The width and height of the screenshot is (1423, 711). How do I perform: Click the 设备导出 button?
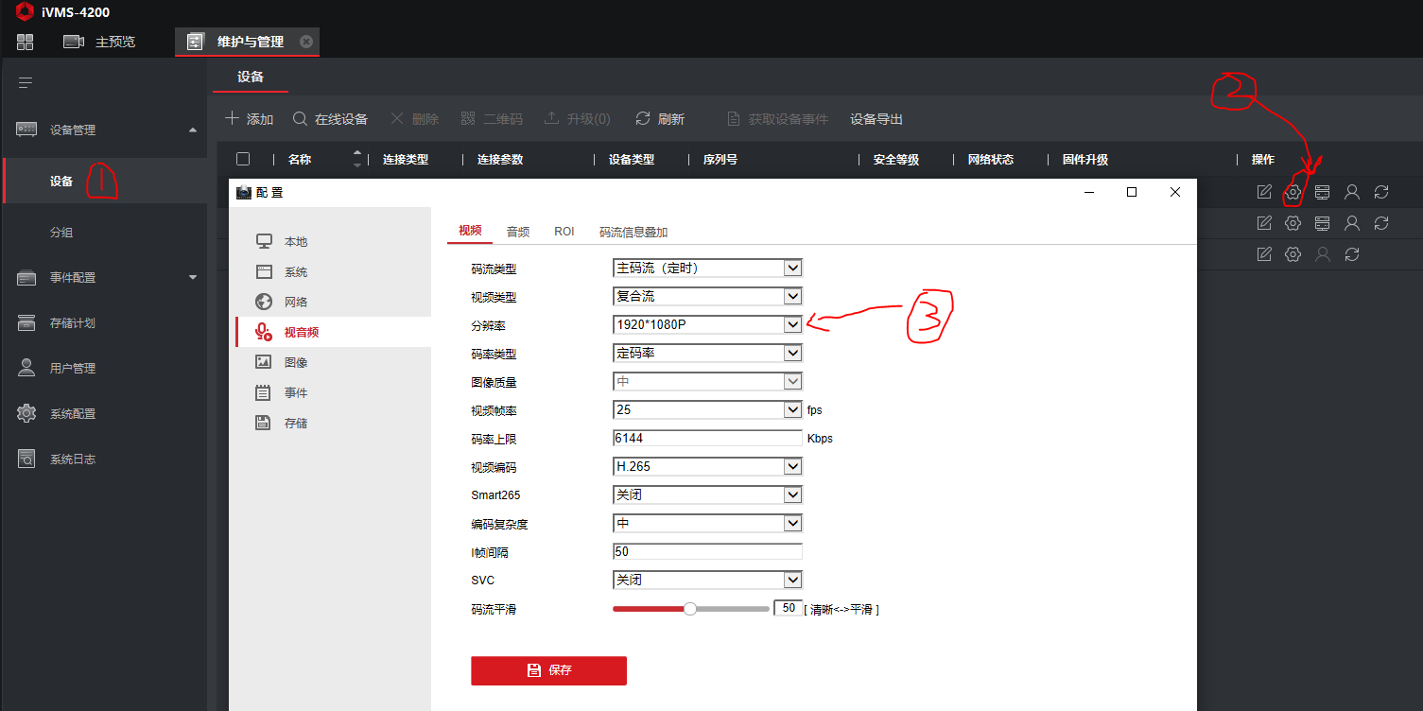876,119
